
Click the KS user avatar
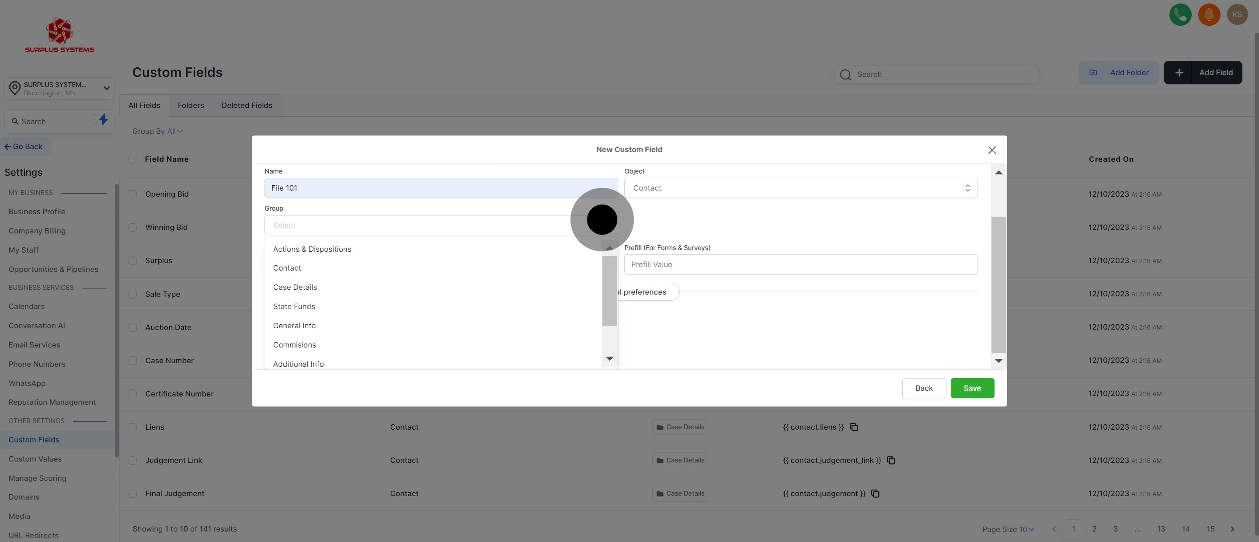pyautogui.click(x=1237, y=15)
